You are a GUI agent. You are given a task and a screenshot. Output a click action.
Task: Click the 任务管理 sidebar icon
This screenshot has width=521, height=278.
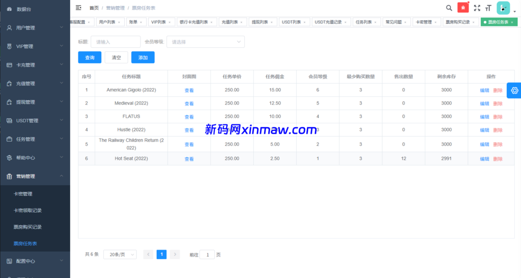point(9,139)
